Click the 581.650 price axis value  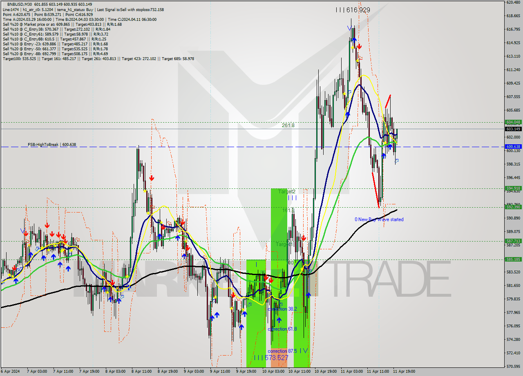[x=513, y=285]
